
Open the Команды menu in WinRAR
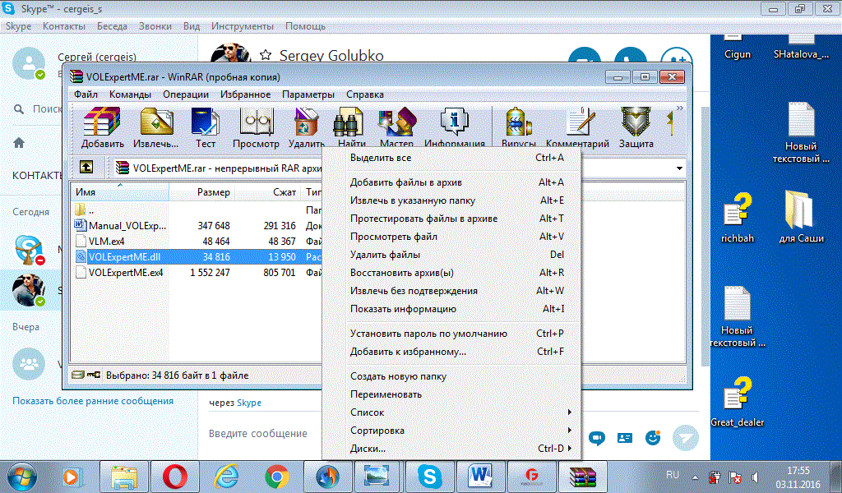[x=130, y=94]
